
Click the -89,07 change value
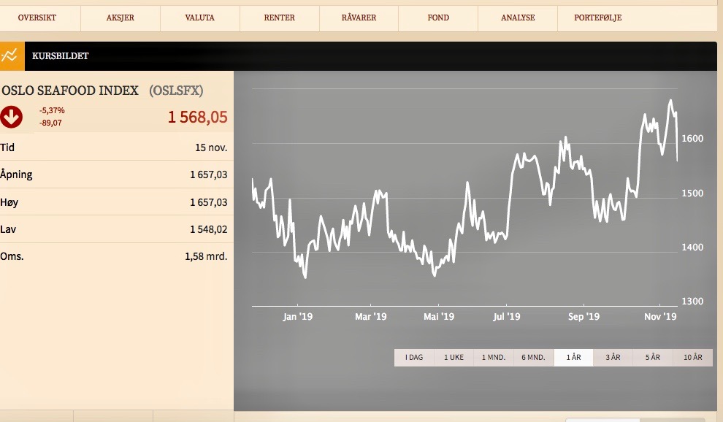50,123
